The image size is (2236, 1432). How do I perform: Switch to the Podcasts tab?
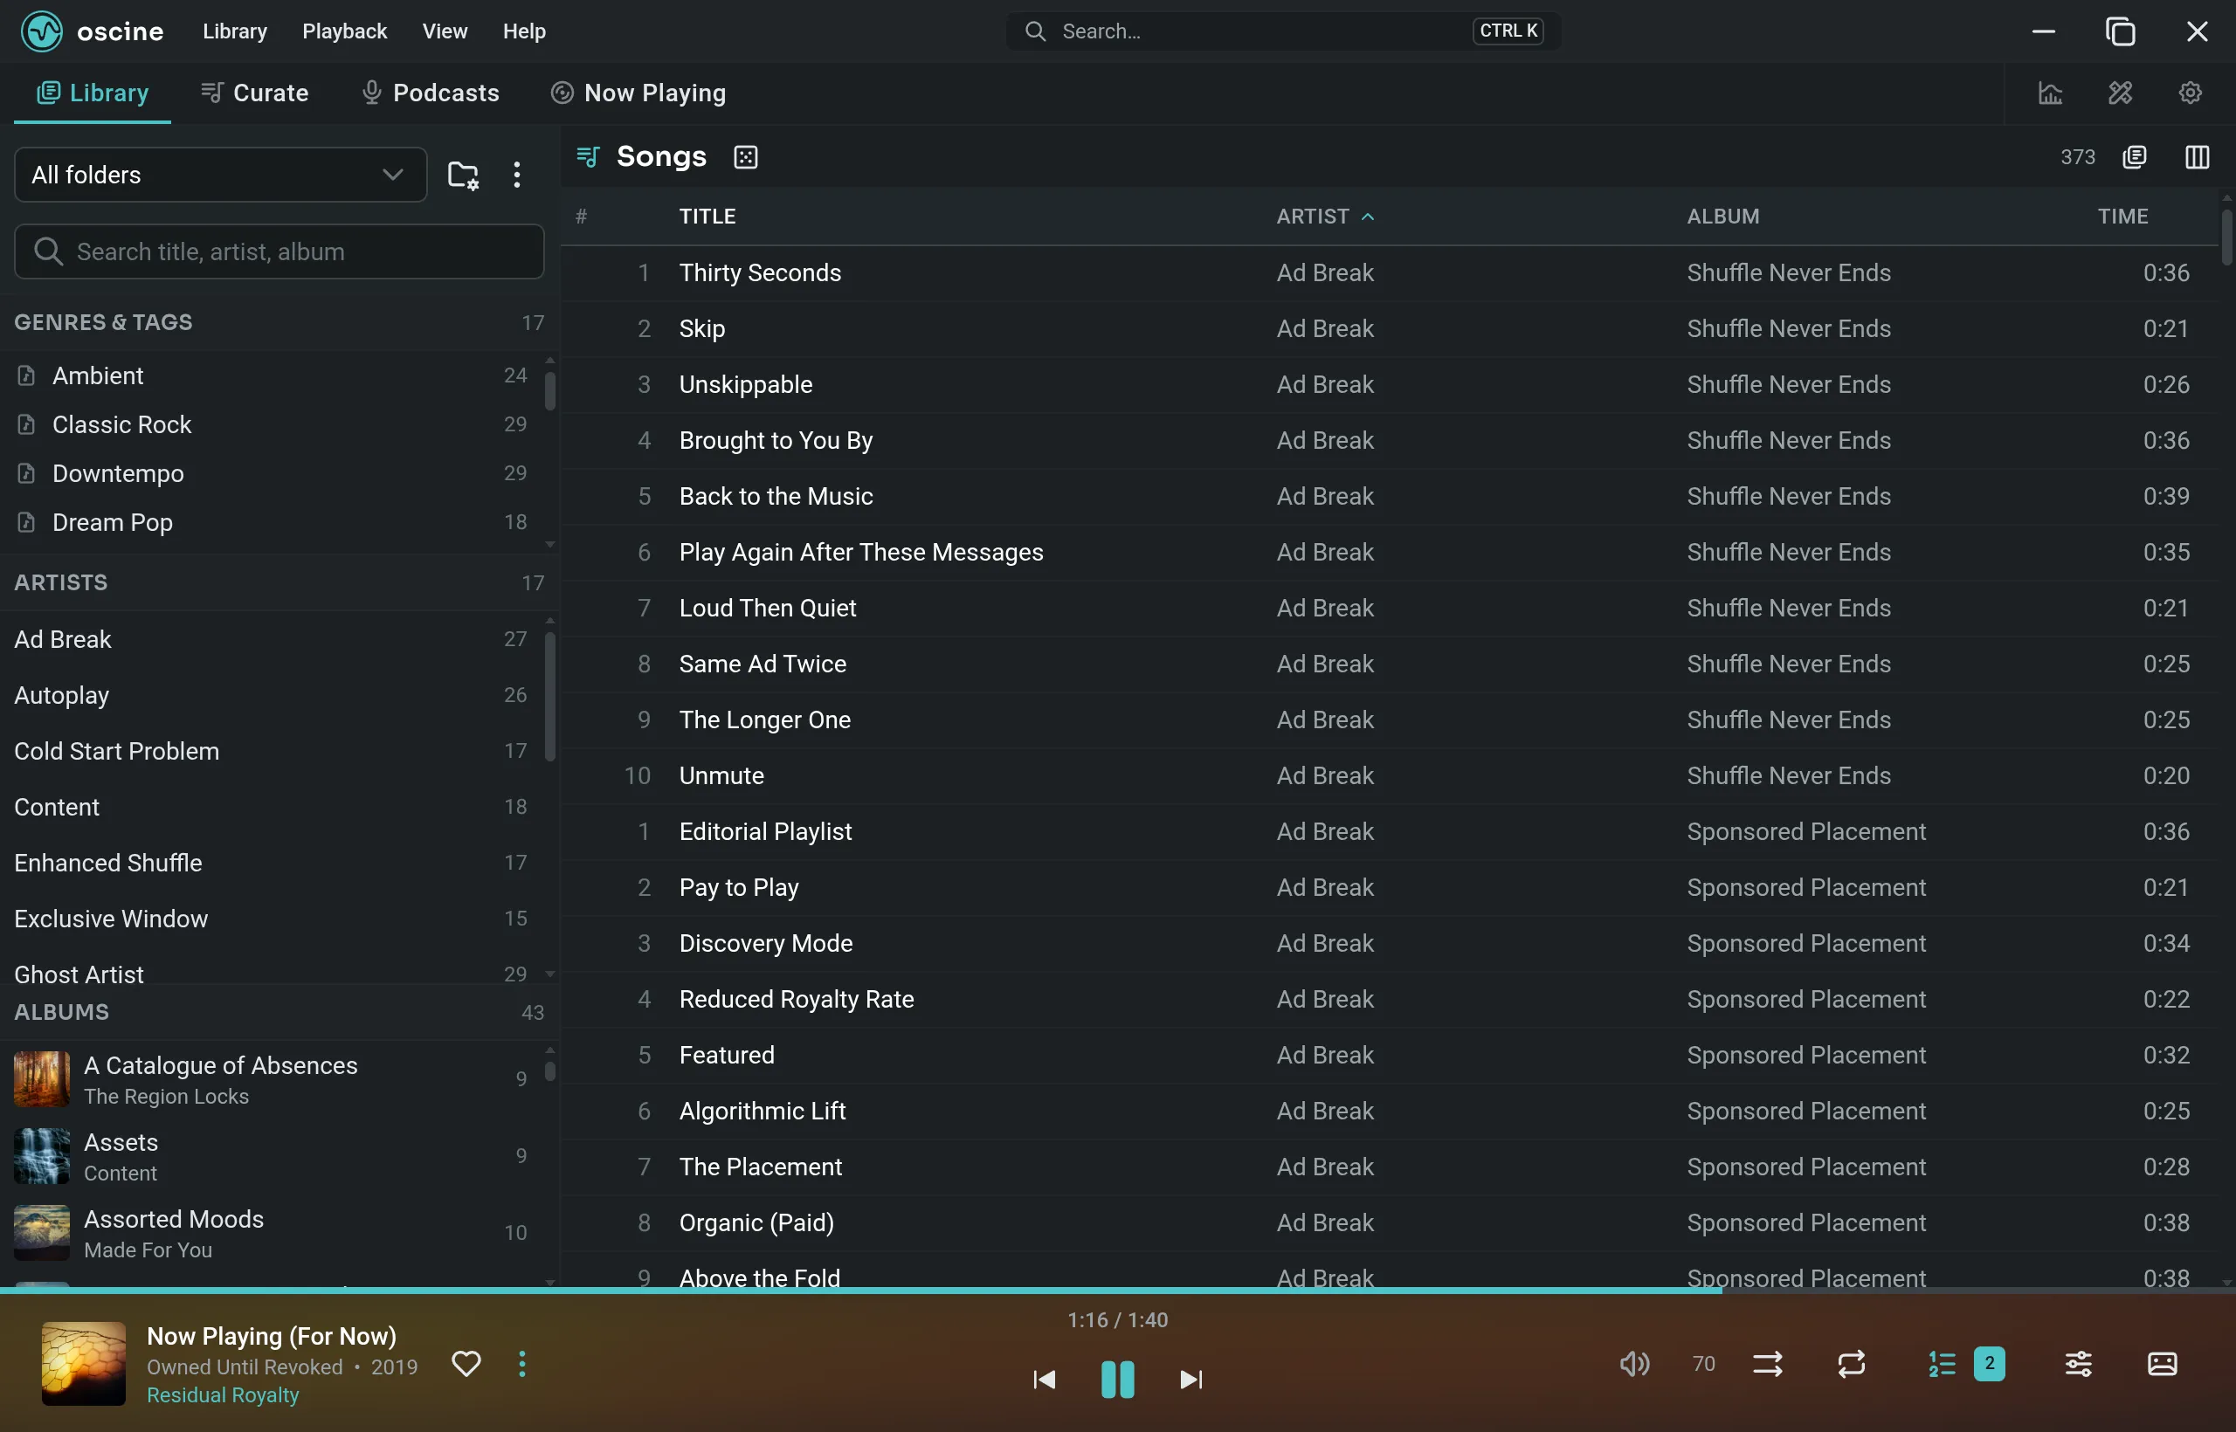point(430,93)
